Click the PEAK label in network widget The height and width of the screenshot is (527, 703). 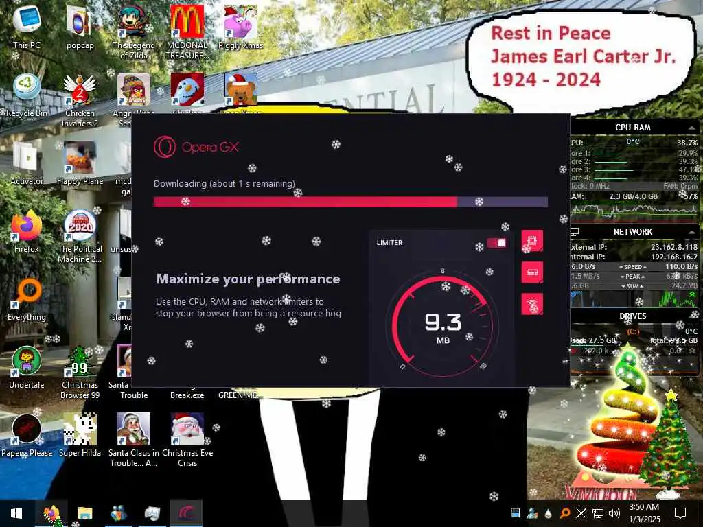[632, 277]
